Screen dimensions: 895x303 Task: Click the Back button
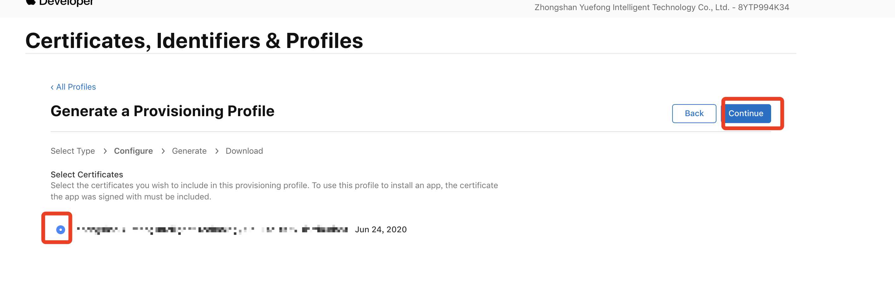[x=694, y=114]
